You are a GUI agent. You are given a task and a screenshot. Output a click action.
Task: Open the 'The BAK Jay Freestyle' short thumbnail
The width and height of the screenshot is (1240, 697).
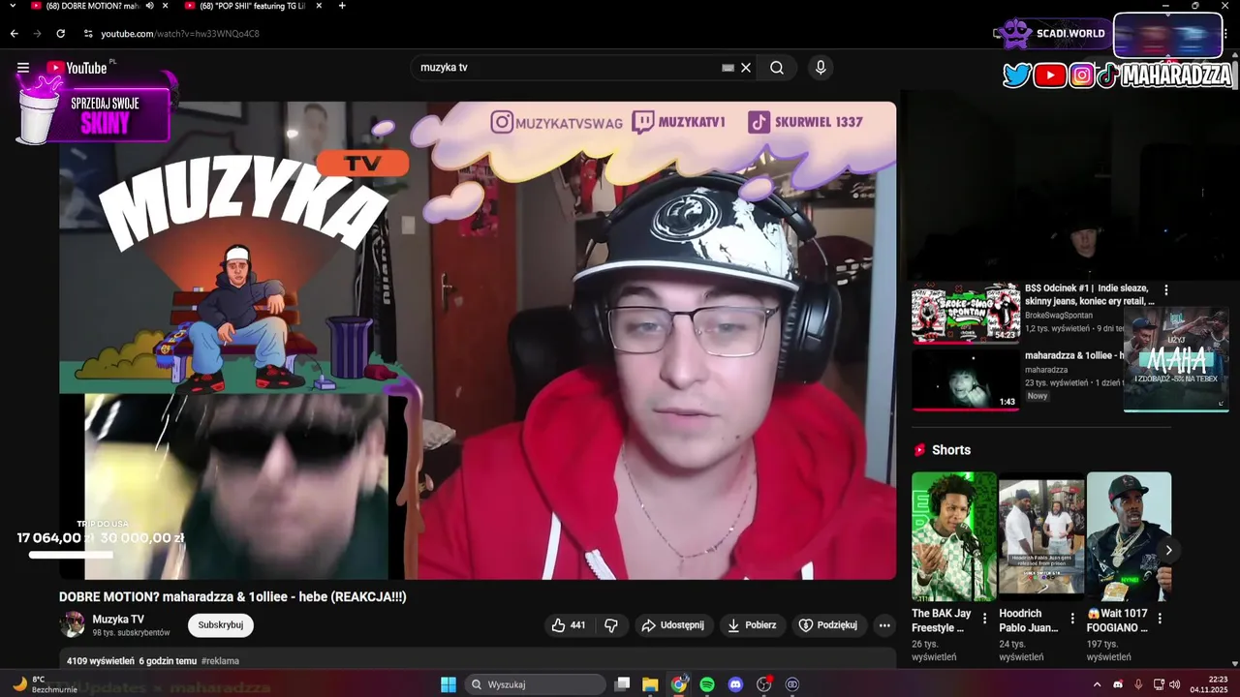(x=954, y=536)
